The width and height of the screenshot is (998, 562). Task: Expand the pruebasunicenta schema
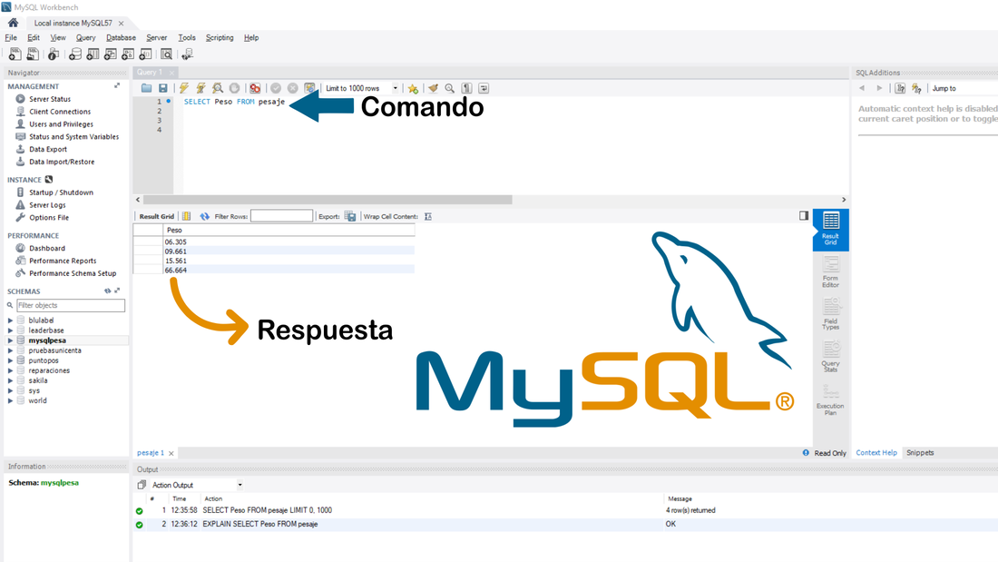10,350
